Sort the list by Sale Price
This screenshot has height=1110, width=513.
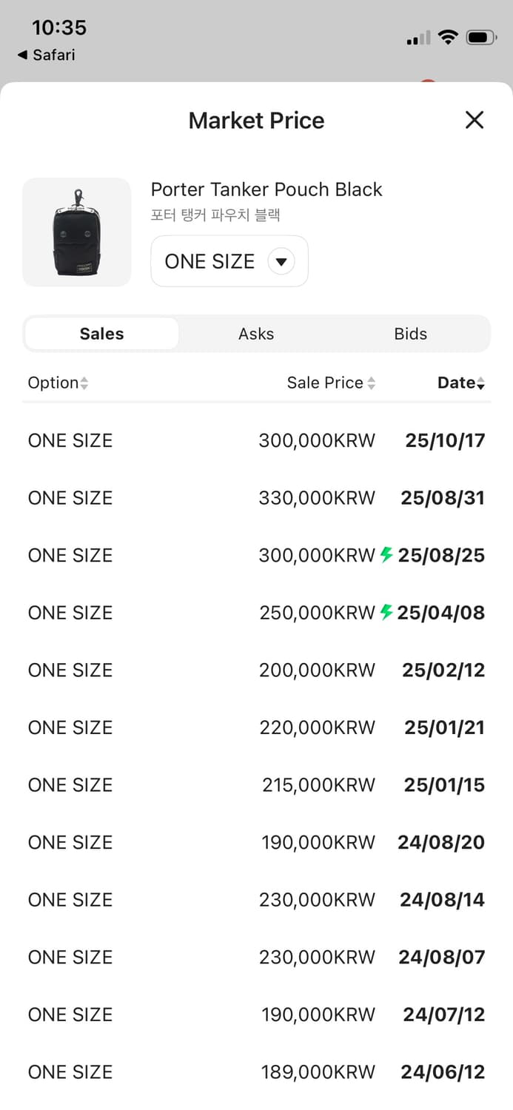pos(331,383)
